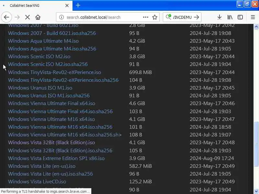Select the 2023-May-17 20:43 date
Viewport: 259px width, 194px height.
[x=212, y=41]
